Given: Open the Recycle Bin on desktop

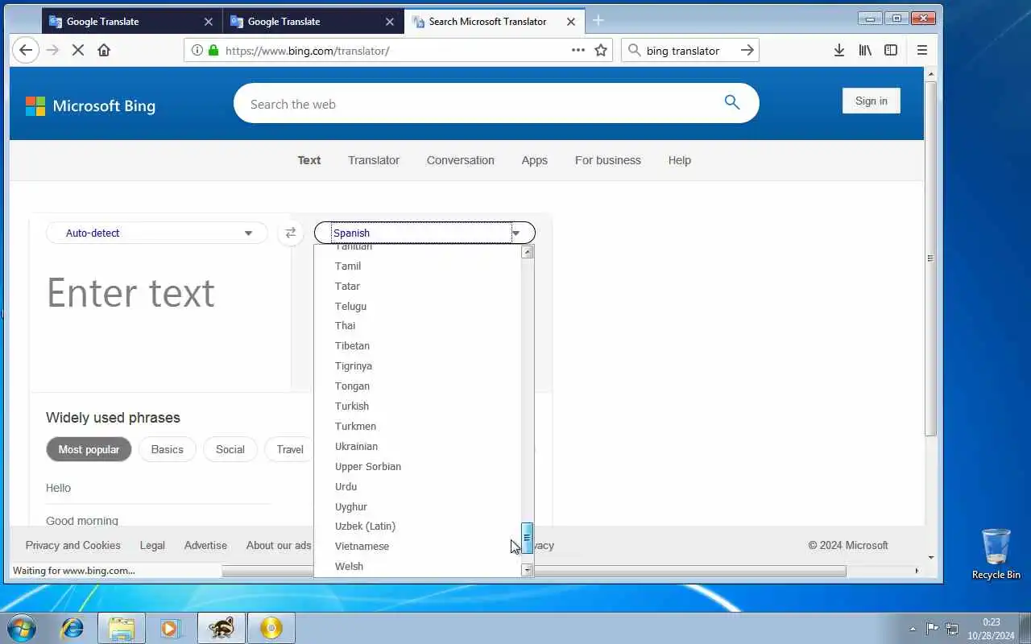Looking at the screenshot, I should pyautogui.click(x=996, y=554).
